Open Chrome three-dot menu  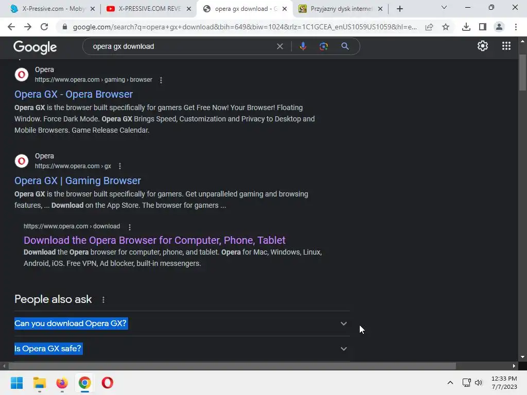tap(516, 27)
